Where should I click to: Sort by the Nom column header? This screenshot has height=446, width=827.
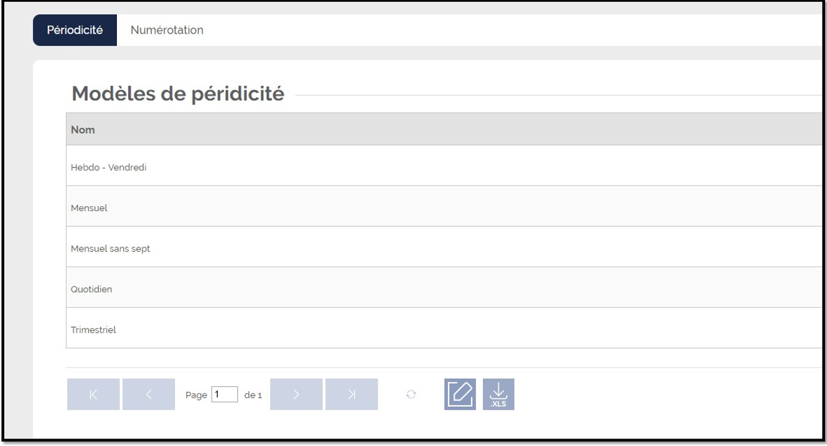click(x=83, y=130)
